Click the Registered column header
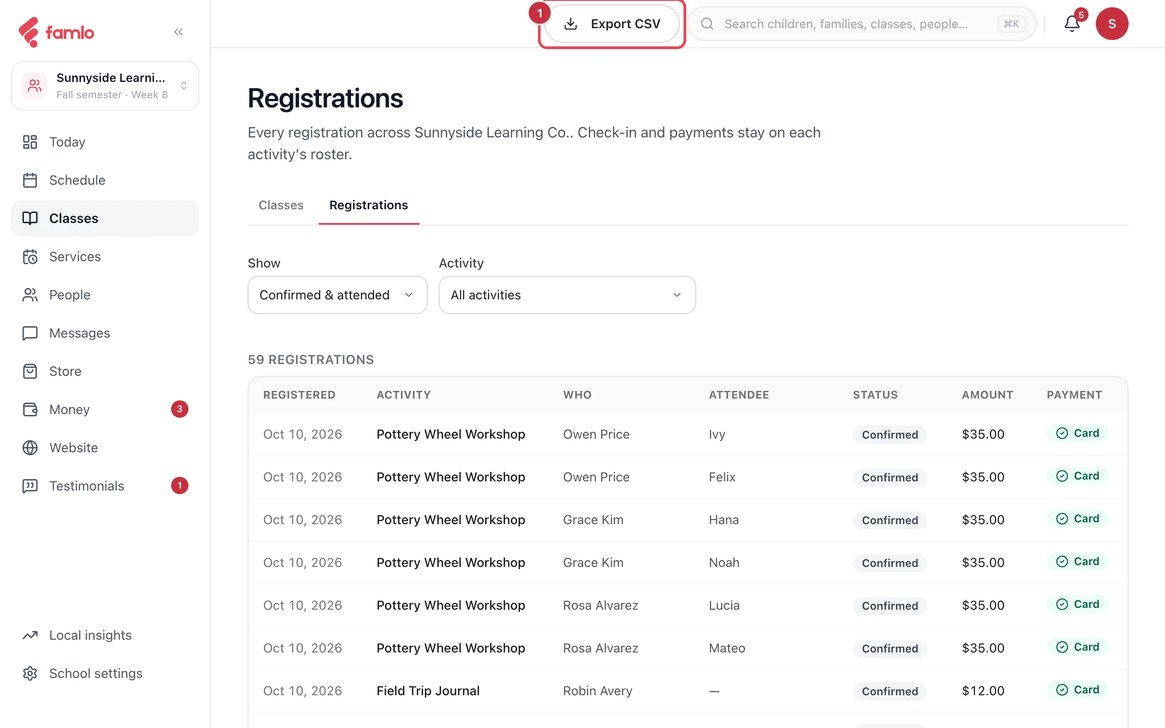The height and width of the screenshot is (728, 1165). pos(299,395)
